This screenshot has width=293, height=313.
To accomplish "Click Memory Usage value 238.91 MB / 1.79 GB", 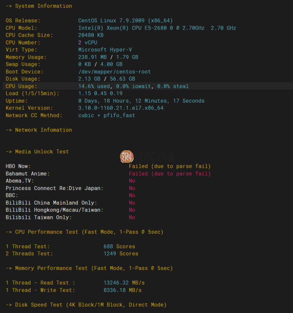I will [x=108, y=57].
